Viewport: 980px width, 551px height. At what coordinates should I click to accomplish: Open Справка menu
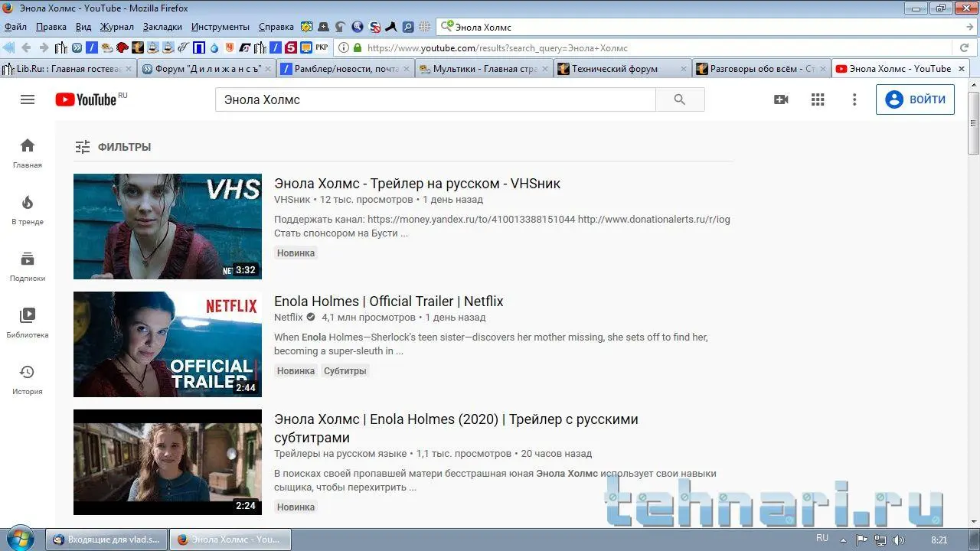point(276,27)
